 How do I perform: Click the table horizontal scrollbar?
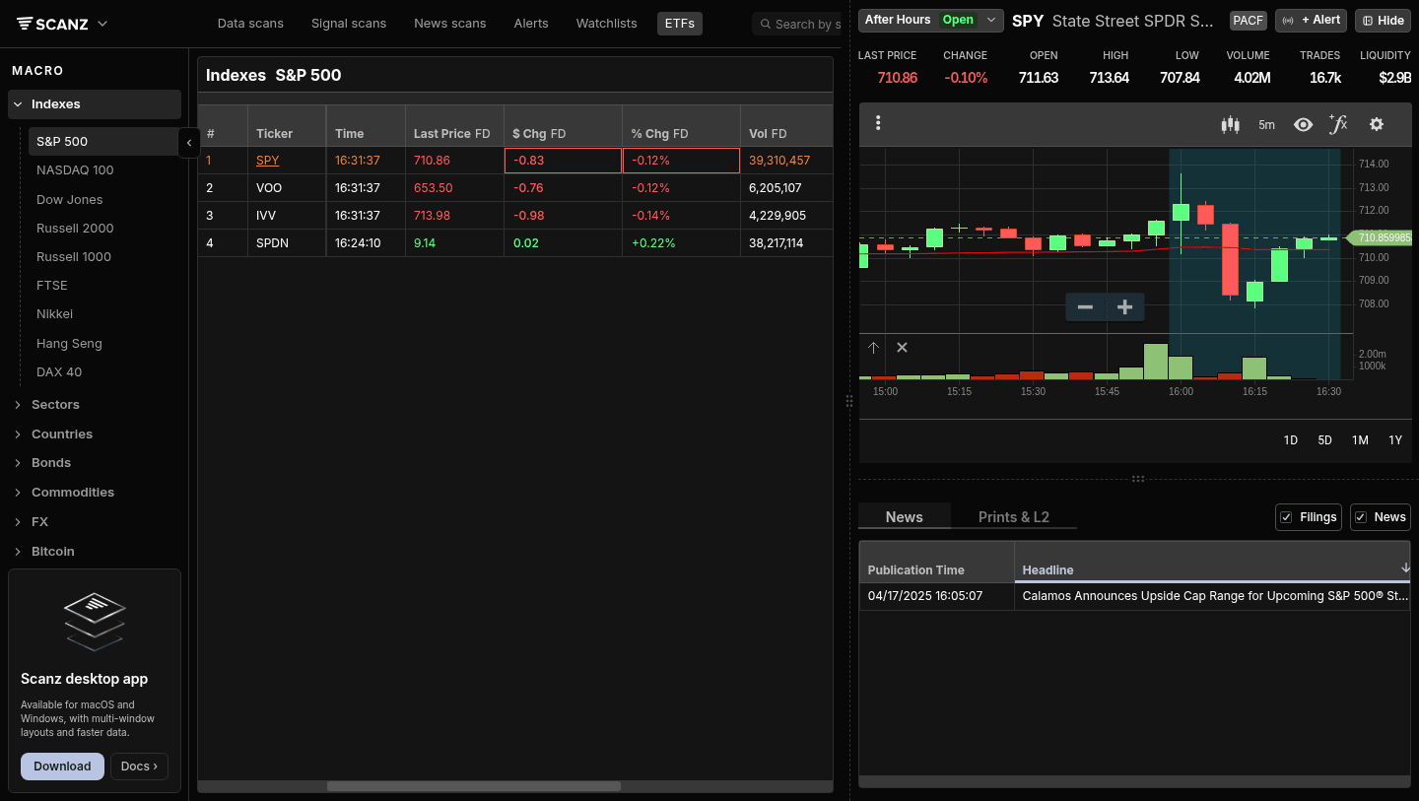click(x=474, y=786)
